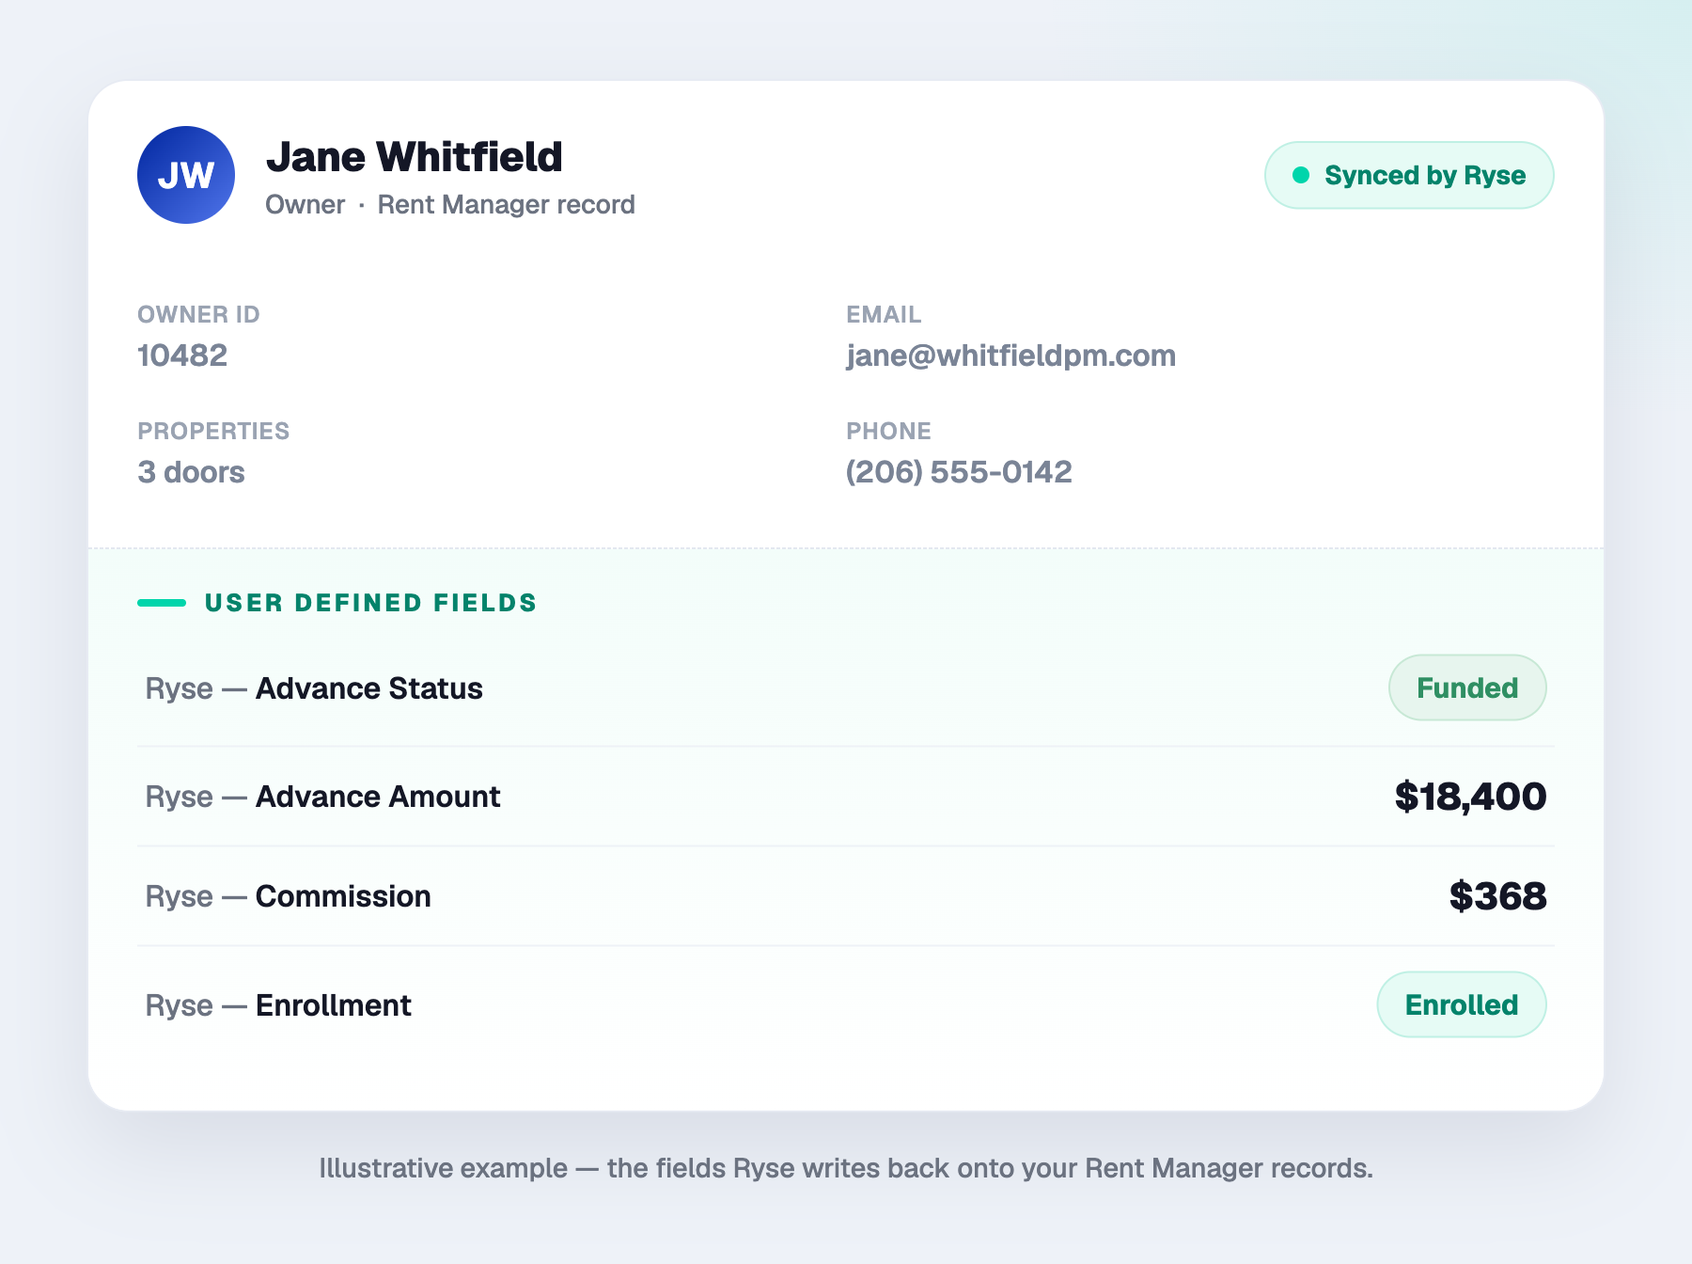Click the Ryse — Advance Status label
The image size is (1692, 1264).
[314, 688]
